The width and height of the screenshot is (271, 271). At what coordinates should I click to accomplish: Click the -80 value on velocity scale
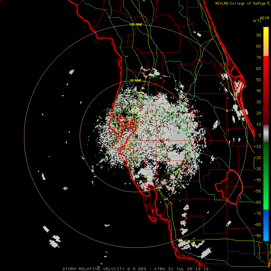pos(257,225)
